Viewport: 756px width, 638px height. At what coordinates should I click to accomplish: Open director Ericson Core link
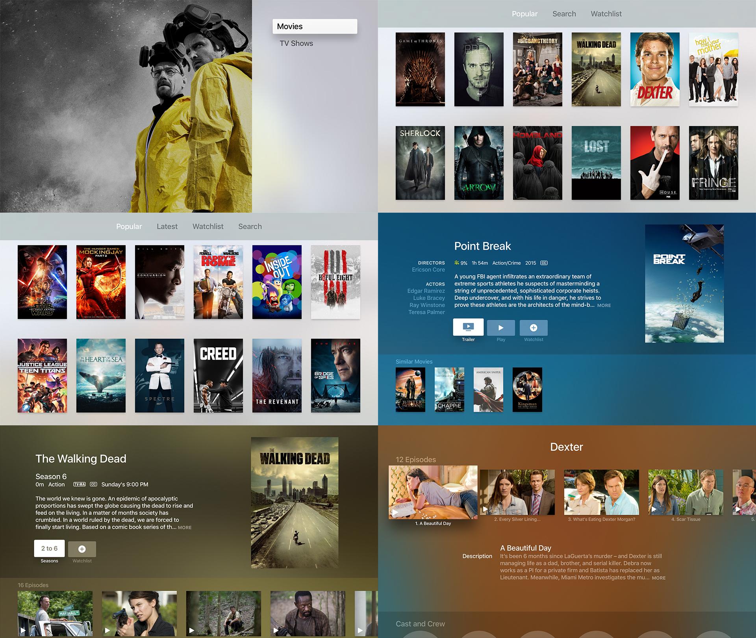click(x=428, y=270)
